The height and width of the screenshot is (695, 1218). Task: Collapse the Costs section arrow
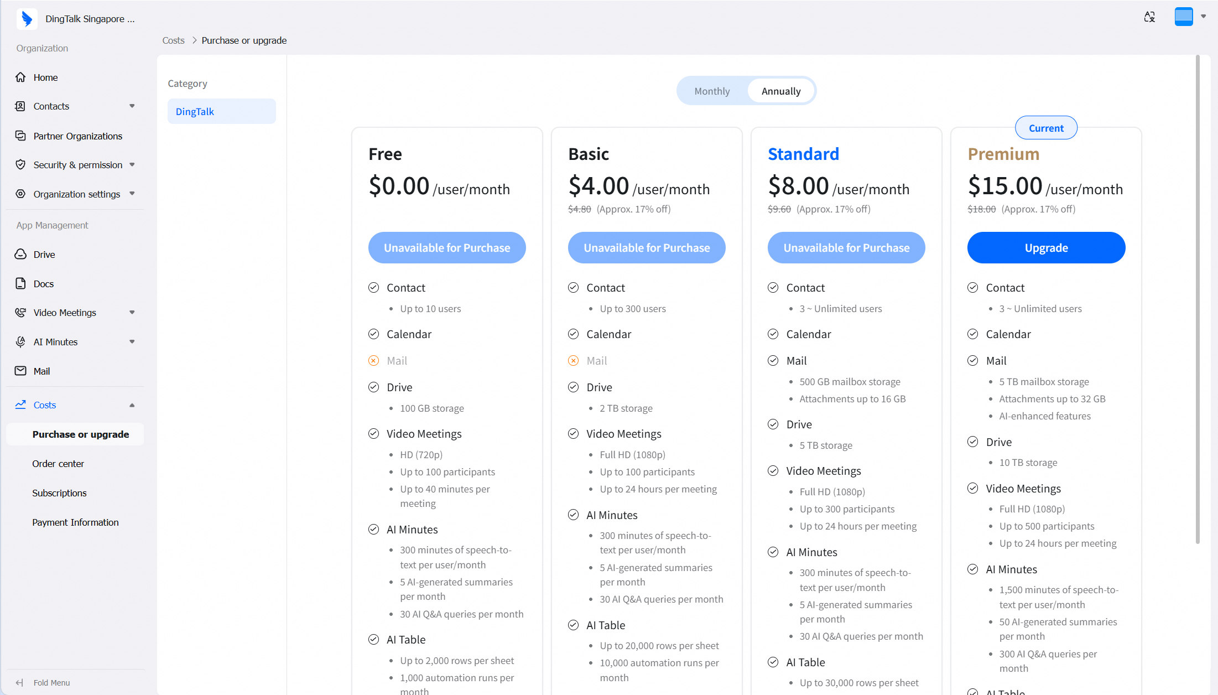pyautogui.click(x=132, y=405)
